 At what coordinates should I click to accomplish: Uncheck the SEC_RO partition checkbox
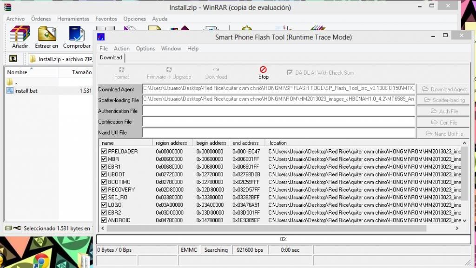(104, 197)
